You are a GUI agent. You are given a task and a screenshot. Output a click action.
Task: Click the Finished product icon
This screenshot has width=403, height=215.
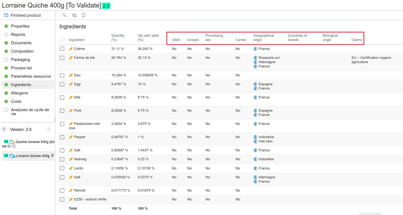tap(6, 15)
